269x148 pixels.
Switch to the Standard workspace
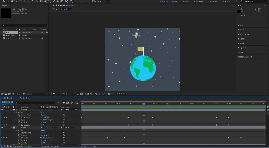pos(213,2)
